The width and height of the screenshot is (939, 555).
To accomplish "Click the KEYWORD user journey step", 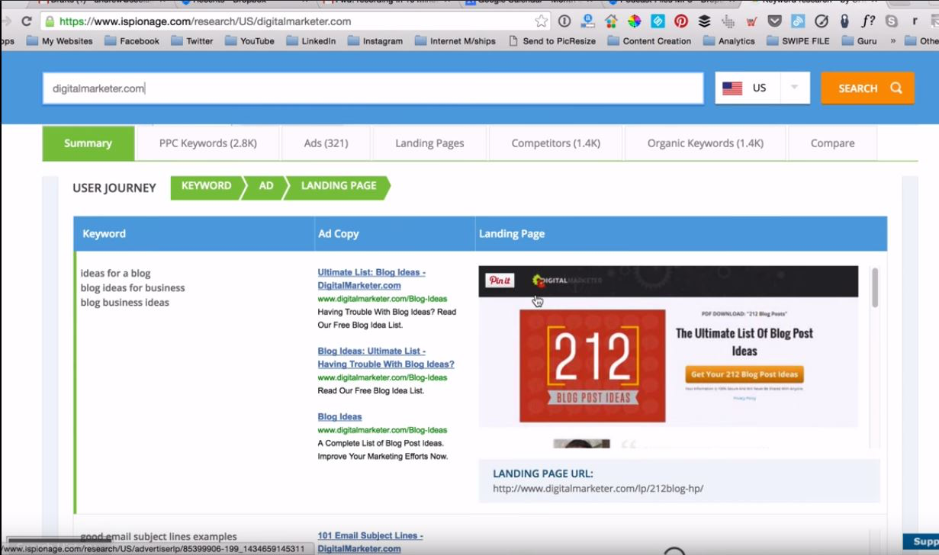I will [206, 187].
